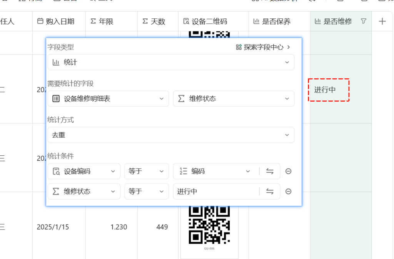Select the 设备维修明细表 table dropdown
Viewport: 394px width, 259px height.
(x=108, y=99)
